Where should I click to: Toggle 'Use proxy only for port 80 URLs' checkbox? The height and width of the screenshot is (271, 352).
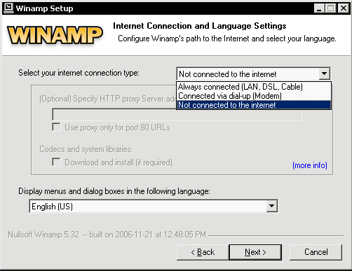[x=56, y=127]
